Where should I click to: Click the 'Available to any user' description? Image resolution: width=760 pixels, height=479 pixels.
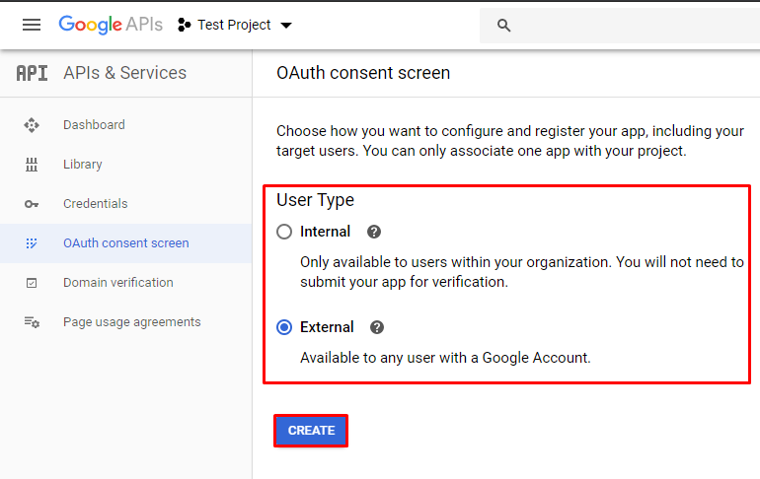click(445, 358)
